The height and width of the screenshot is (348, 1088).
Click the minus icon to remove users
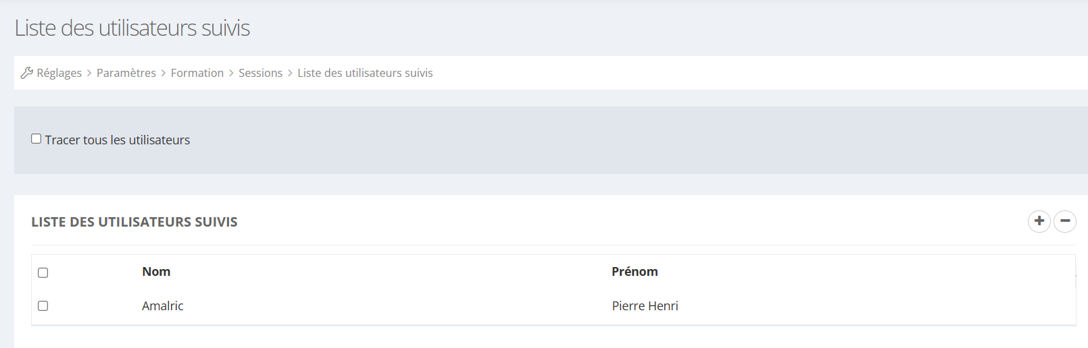(1064, 221)
